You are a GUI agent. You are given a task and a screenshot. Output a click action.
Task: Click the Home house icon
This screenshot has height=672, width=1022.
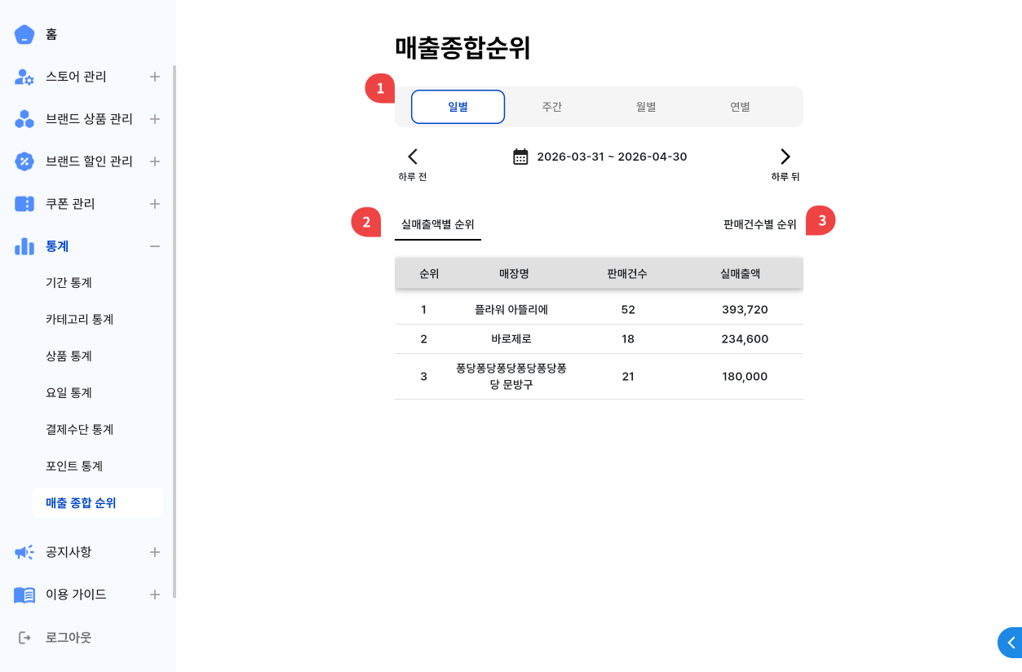24,34
